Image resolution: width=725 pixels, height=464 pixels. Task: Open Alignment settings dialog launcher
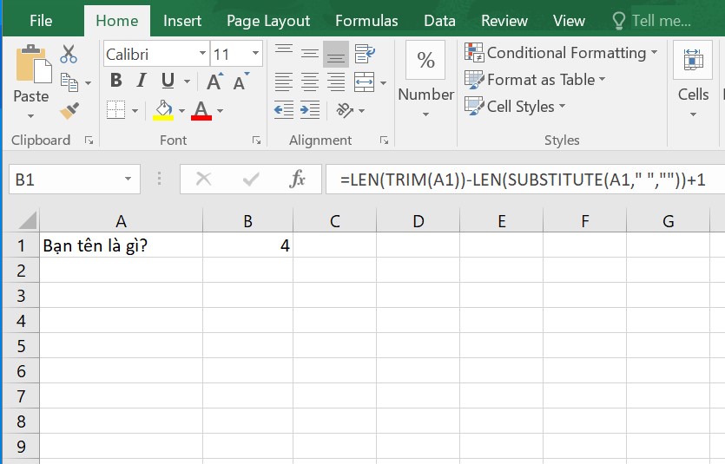[384, 141]
